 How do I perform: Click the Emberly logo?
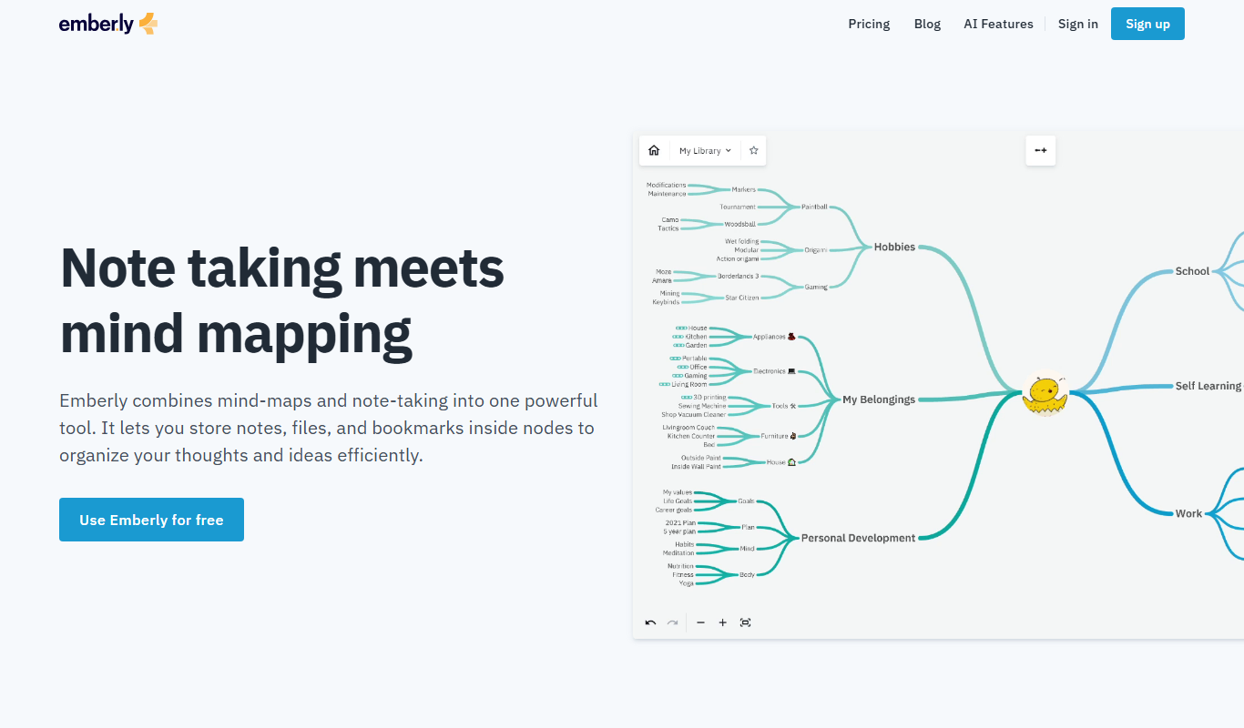pyautogui.click(x=108, y=24)
